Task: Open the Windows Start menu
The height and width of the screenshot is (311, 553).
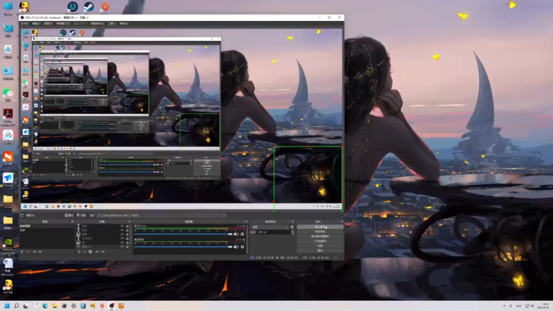Action: tap(7, 305)
